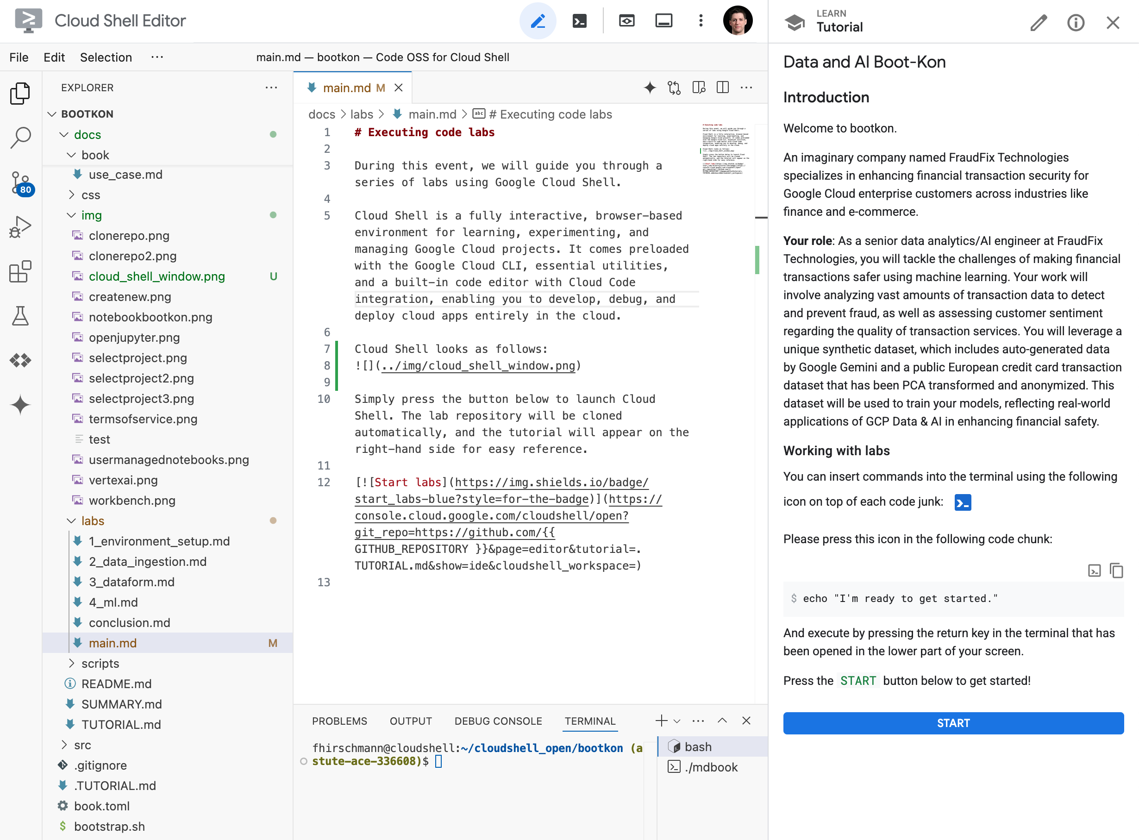Click the session window layout icon

pos(663,21)
